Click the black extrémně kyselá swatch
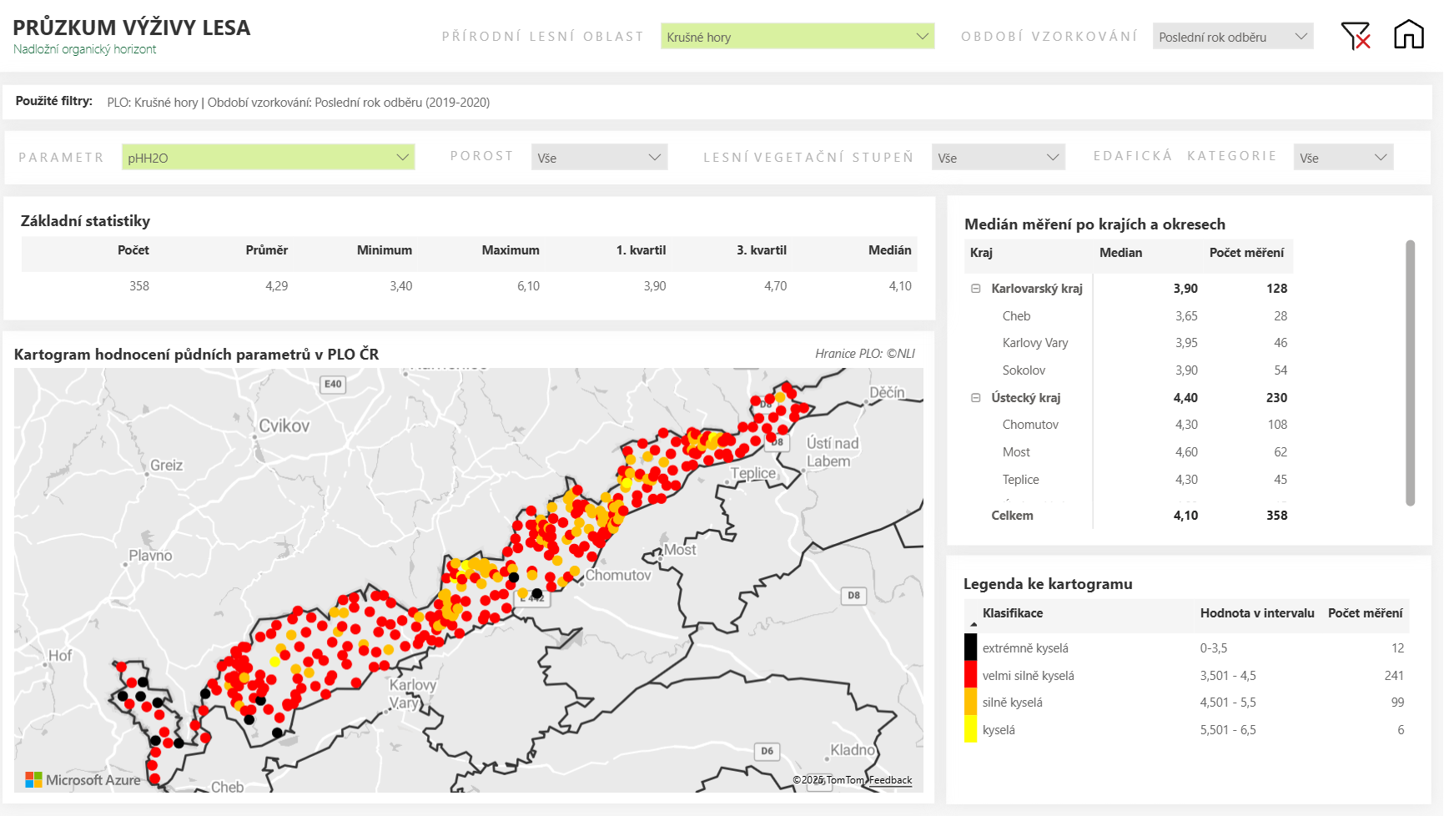 click(971, 647)
